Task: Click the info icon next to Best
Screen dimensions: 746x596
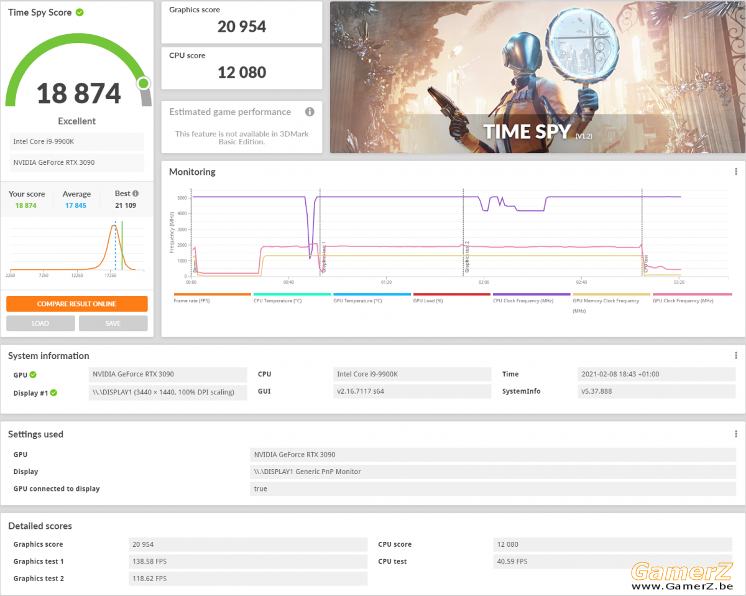Action: coord(136,193)
